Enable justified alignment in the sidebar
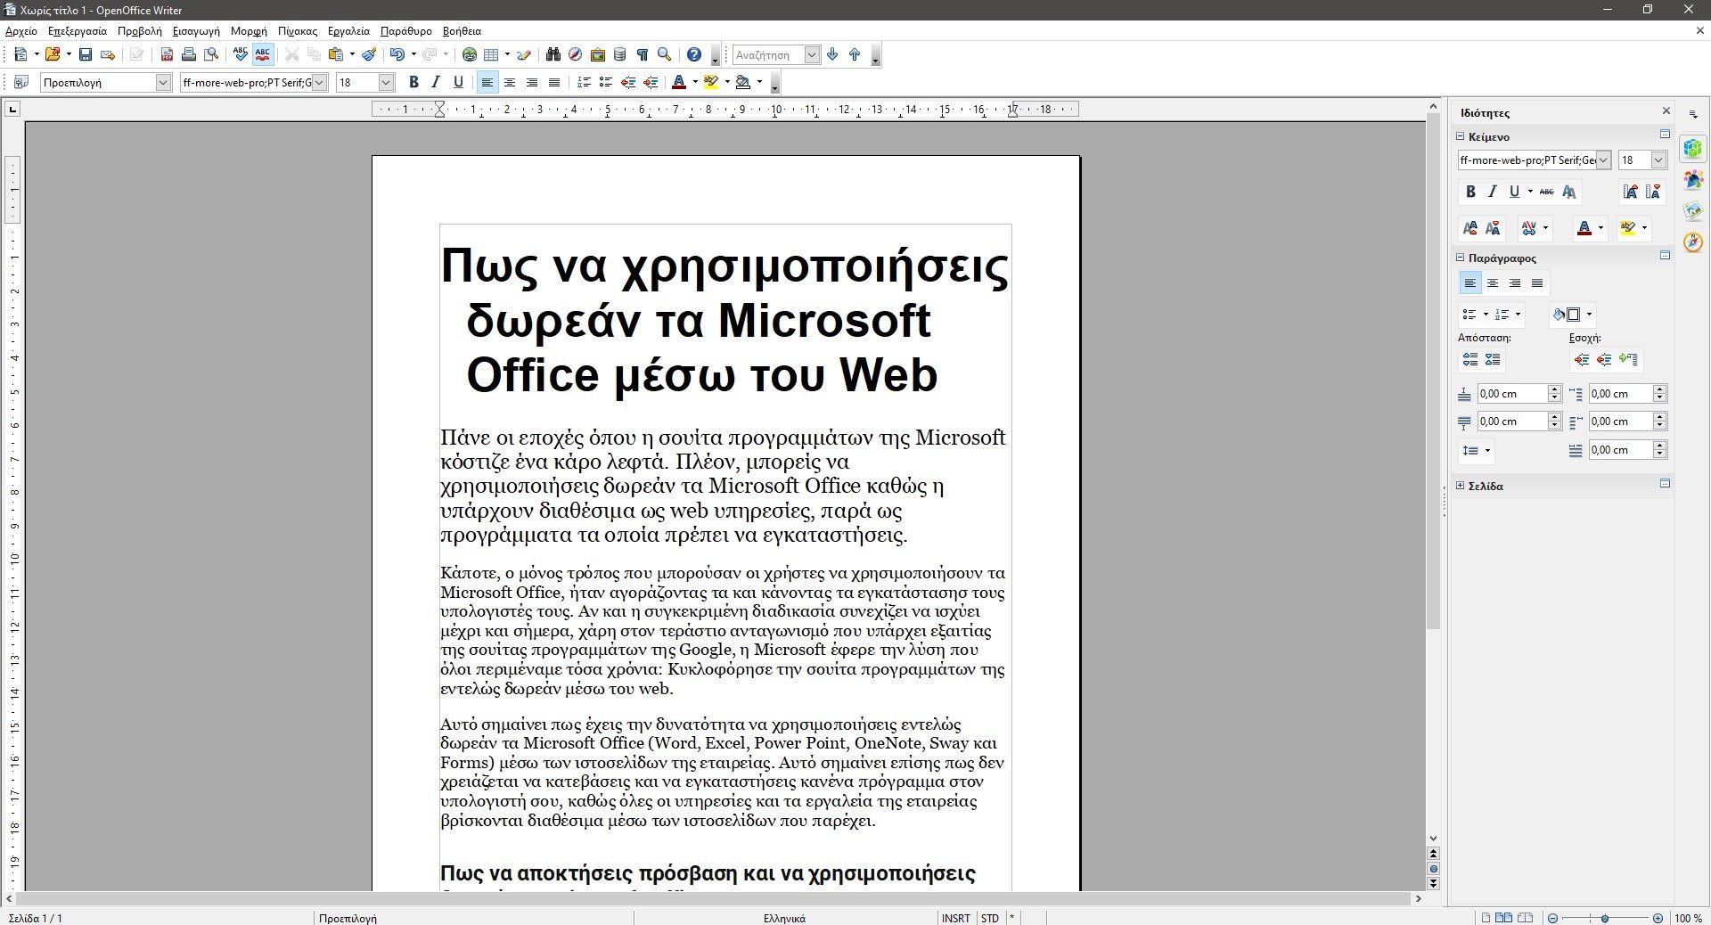Screen dimensions: 1711x925 tap(1537, 283)
